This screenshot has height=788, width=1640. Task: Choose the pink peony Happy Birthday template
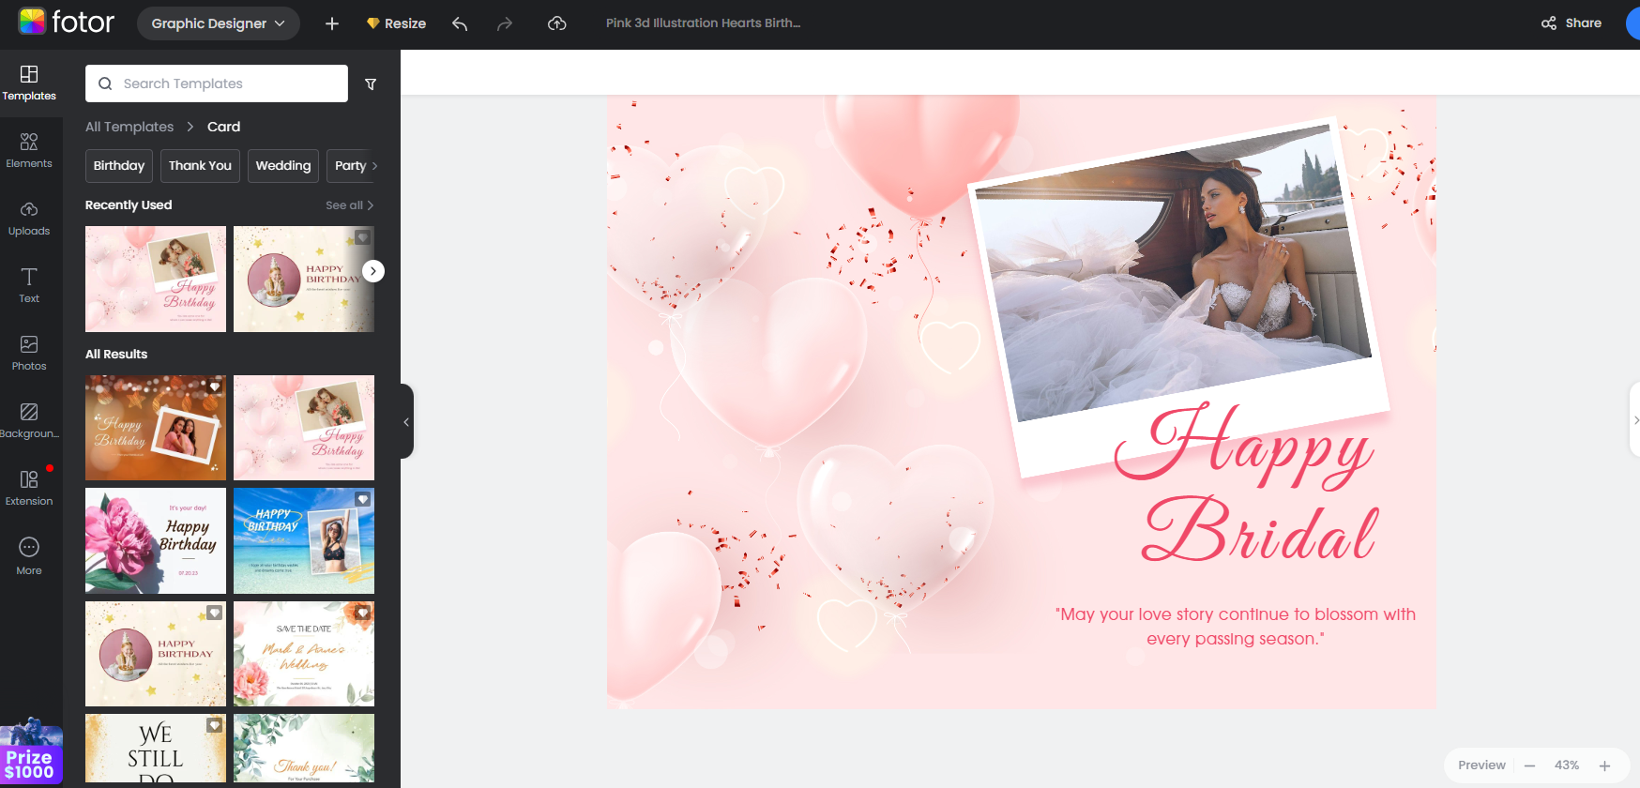click(x=156, y=540)
